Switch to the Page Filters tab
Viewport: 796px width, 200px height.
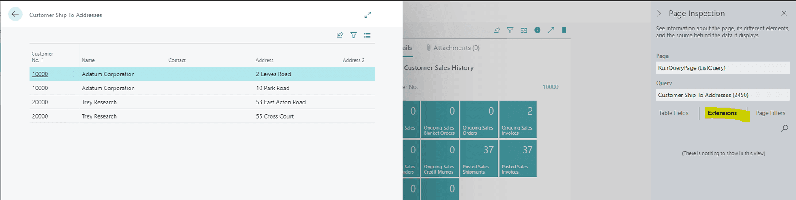click(770, 113)
